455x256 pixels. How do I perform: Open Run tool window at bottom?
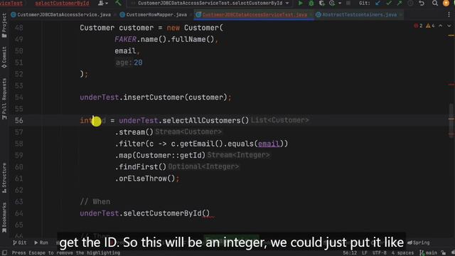[41, 242]
